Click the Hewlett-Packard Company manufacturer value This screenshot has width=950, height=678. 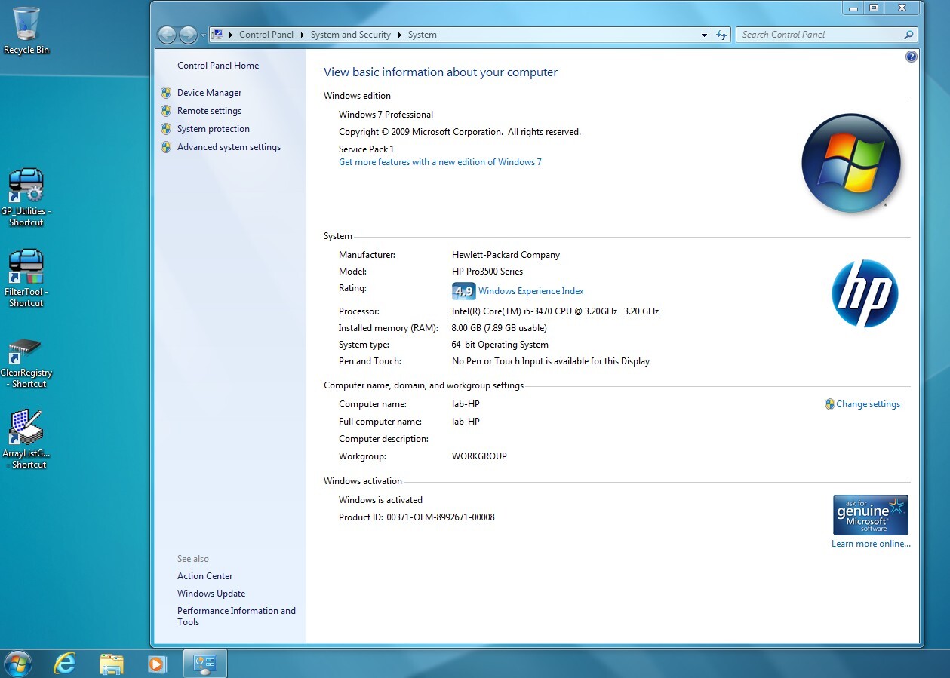(506, 255)
